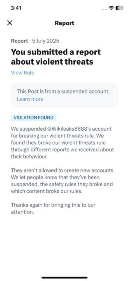The height and width of the screenshot is (281, 129).
Task: Click the suspended account notice box
Action: (64, 95)
